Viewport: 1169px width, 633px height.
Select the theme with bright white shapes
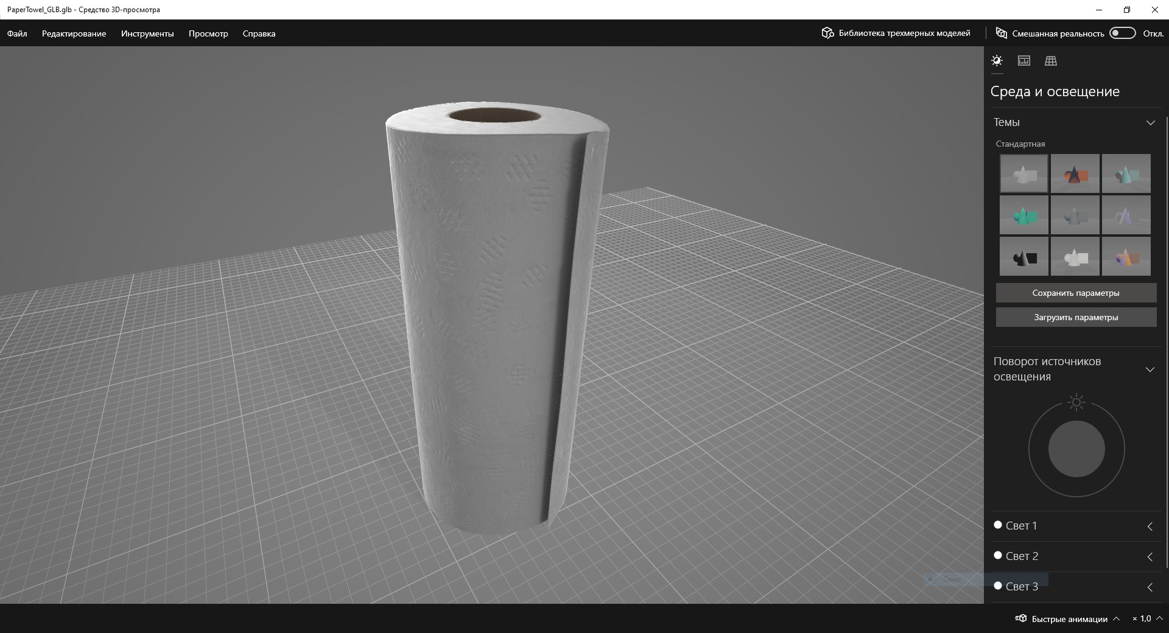coord(1075,256)
